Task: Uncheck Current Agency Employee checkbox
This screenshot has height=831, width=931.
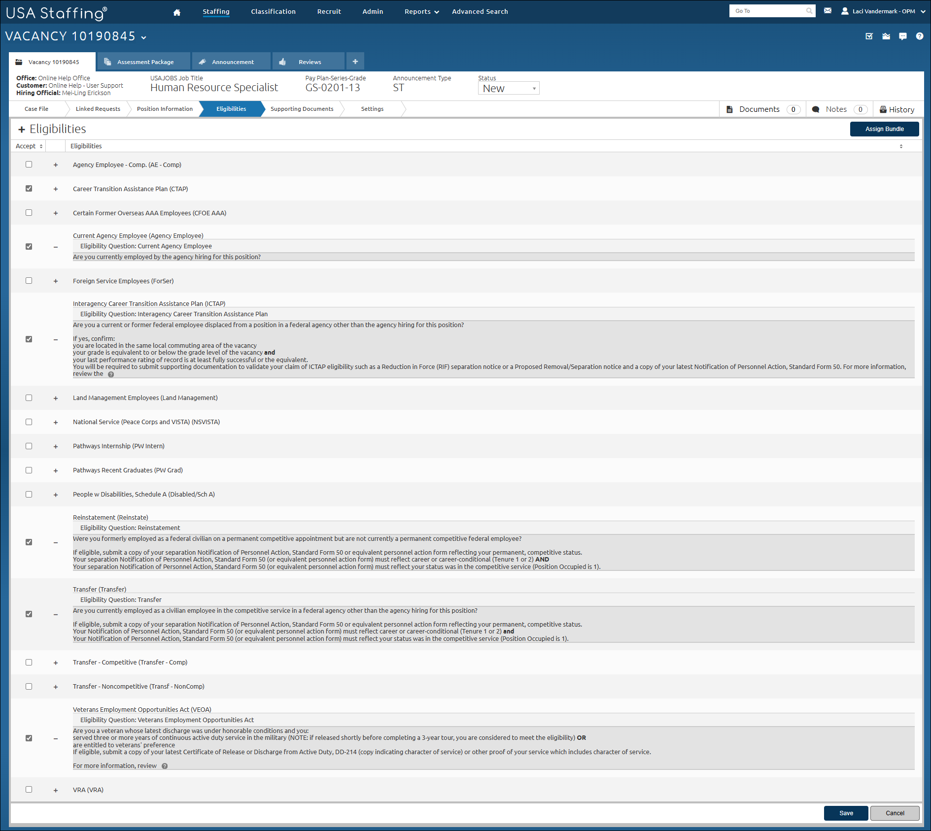Action: coord(29,247)
